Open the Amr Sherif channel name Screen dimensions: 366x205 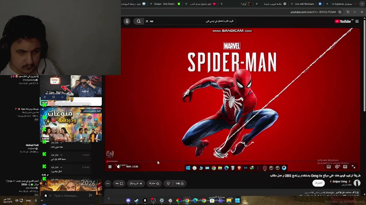click(x=30, y=188)
